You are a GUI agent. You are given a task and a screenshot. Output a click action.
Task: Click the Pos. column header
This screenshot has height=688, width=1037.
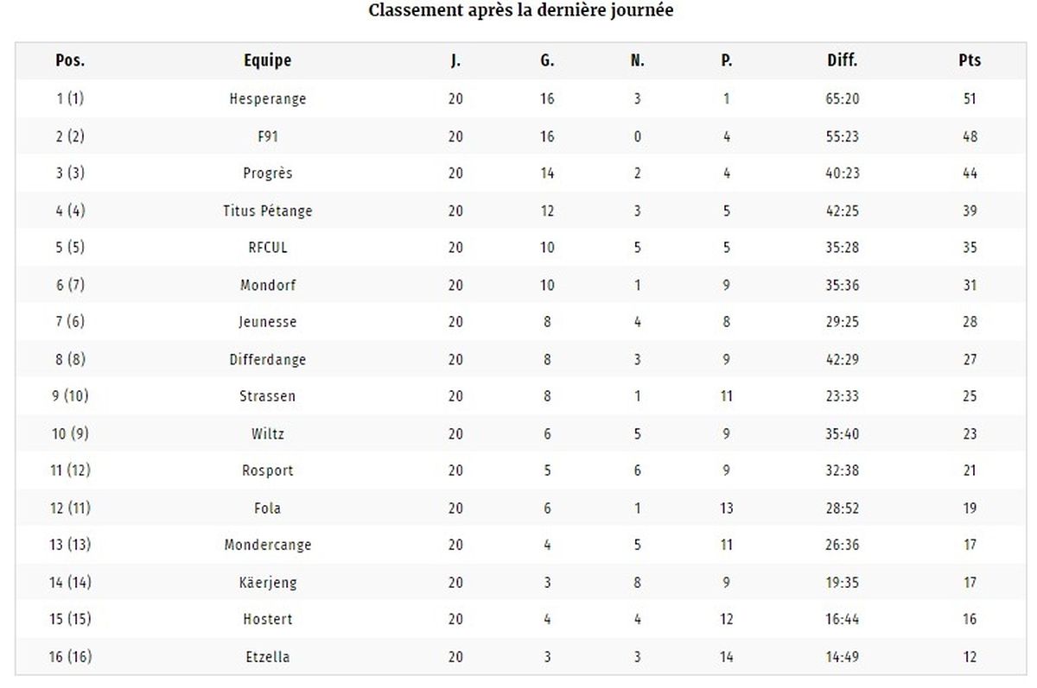[x=70, y=60]
